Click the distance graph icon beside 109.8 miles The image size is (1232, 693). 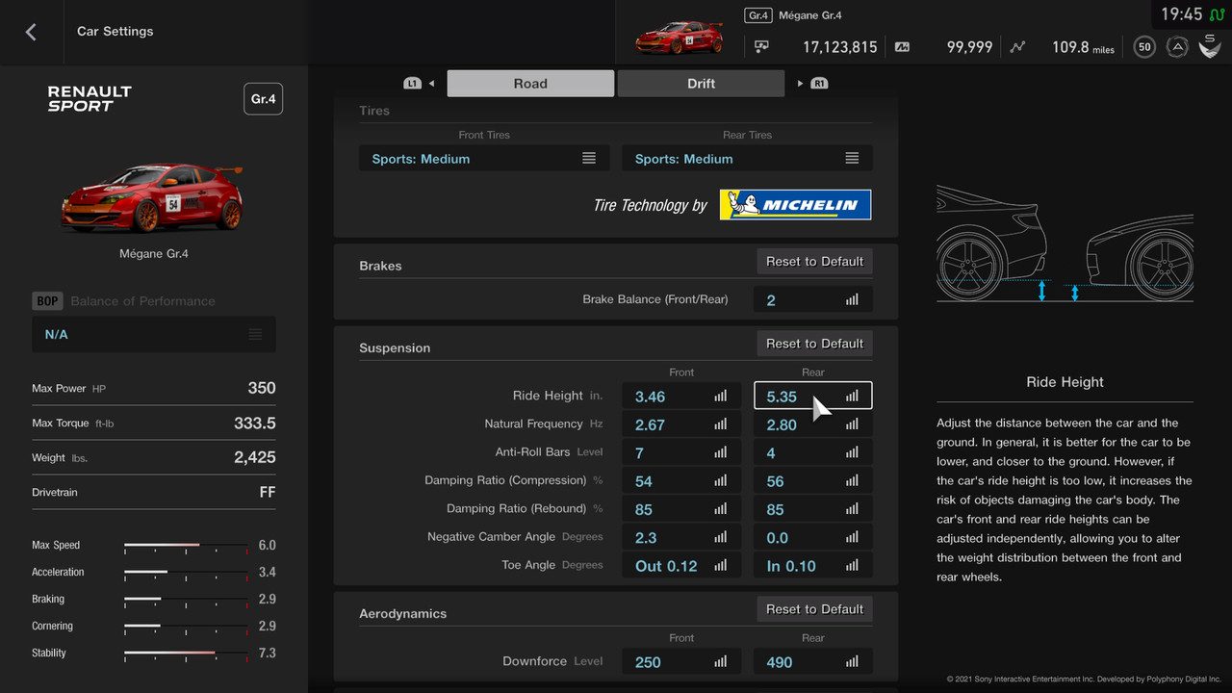click(1018, 46)
